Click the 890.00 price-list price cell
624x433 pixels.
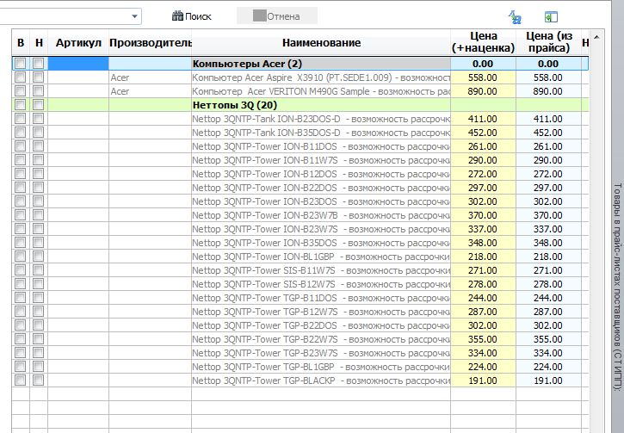pyautogui.click(x=548, y=91)
